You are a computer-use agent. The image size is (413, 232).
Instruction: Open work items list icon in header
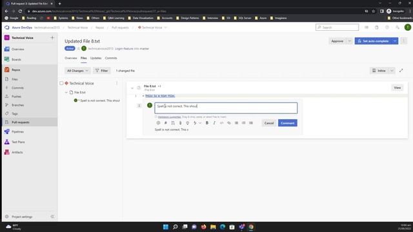tap(367, 27)
